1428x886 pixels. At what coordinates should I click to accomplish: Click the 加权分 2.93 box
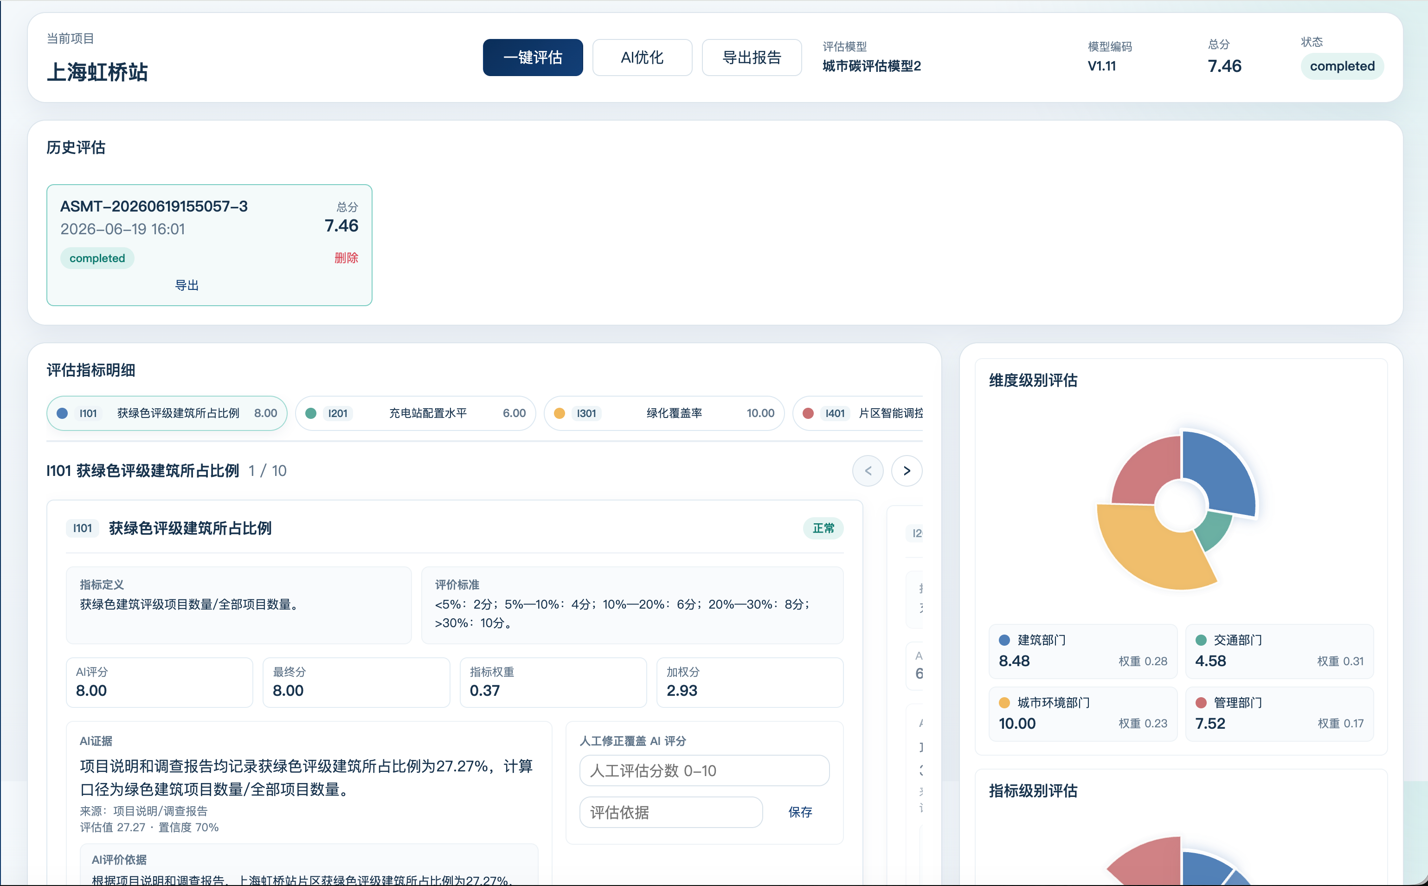coord(750,683)
